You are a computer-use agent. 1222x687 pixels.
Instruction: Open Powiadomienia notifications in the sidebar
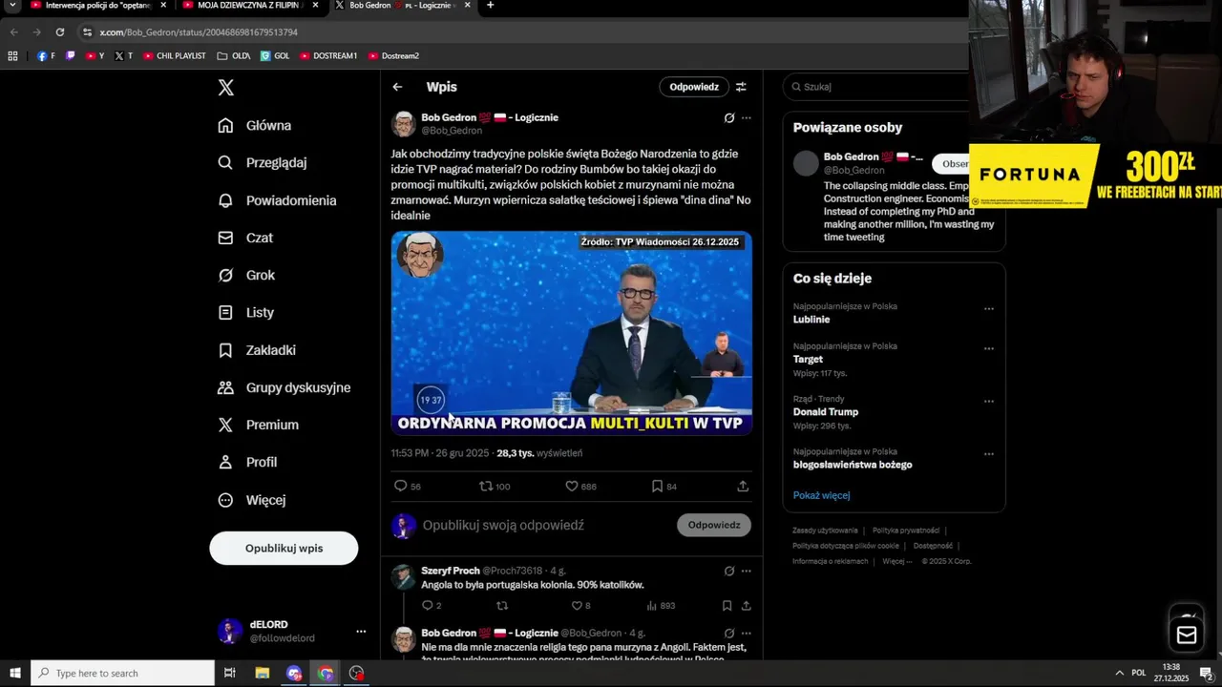277,200
